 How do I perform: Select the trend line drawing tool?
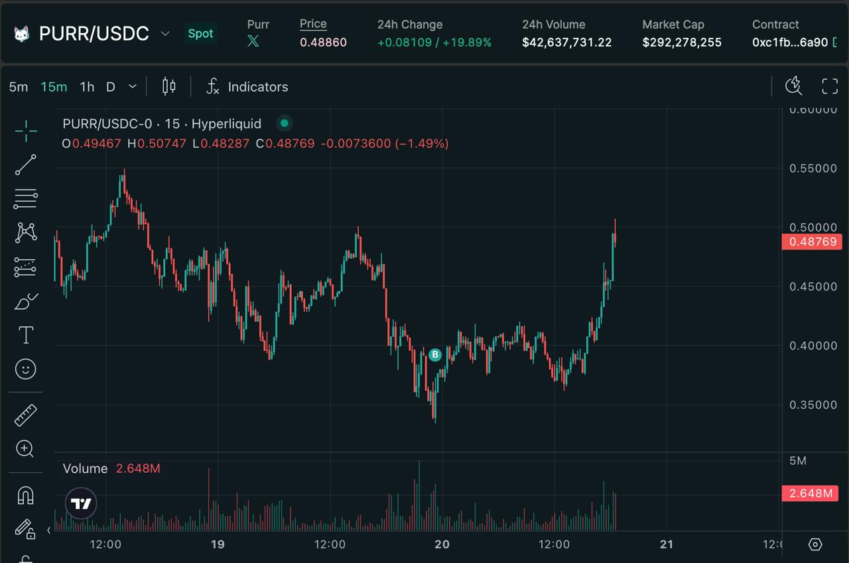[26, 164]
